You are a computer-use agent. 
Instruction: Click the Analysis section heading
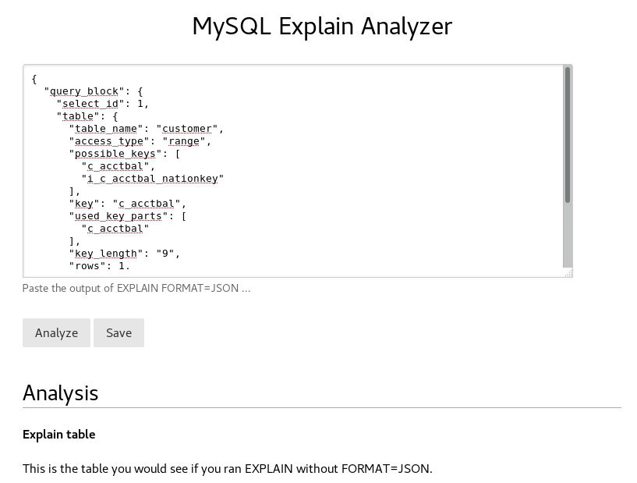(x=61, y=392)
